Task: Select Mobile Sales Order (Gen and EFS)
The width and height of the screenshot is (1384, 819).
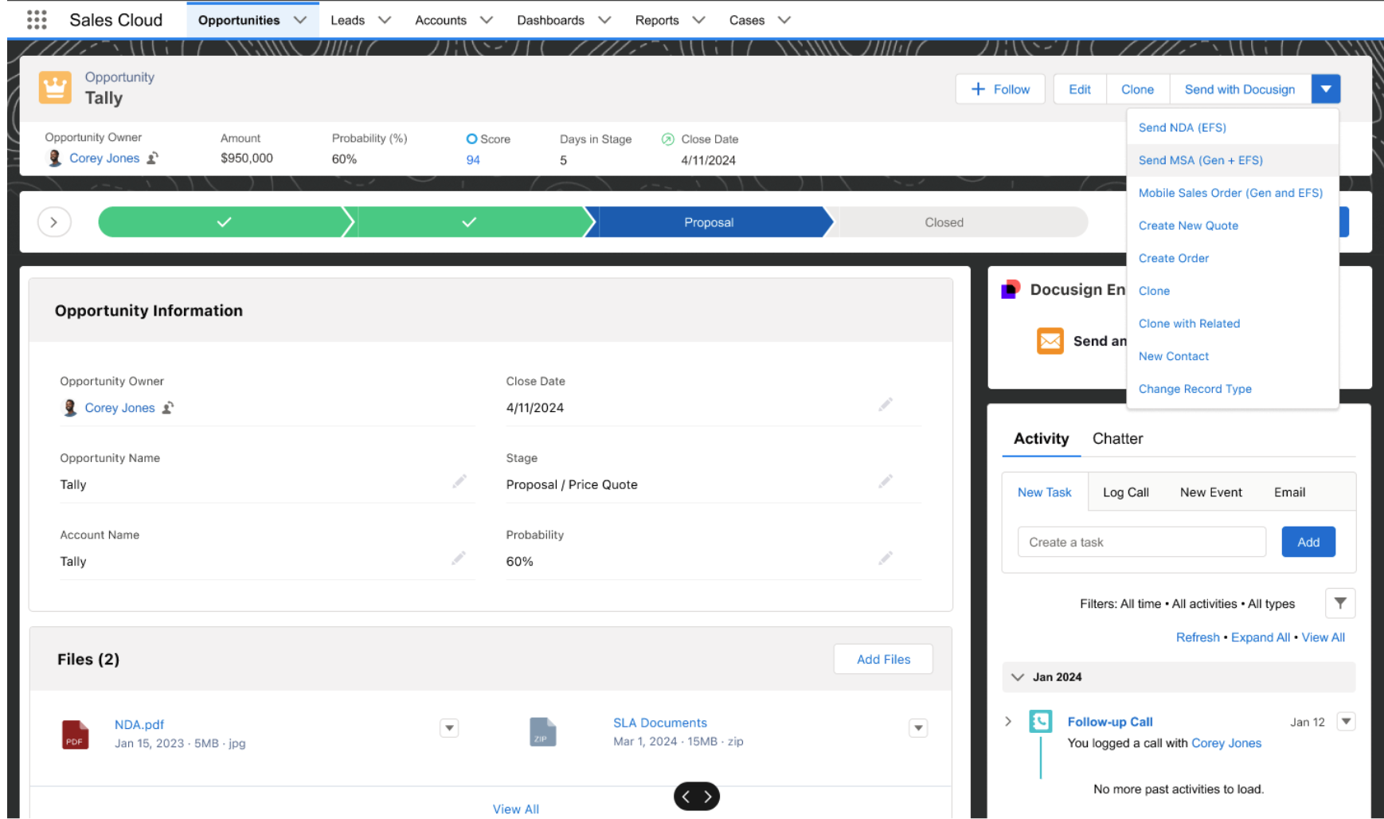Action: 1233,193
